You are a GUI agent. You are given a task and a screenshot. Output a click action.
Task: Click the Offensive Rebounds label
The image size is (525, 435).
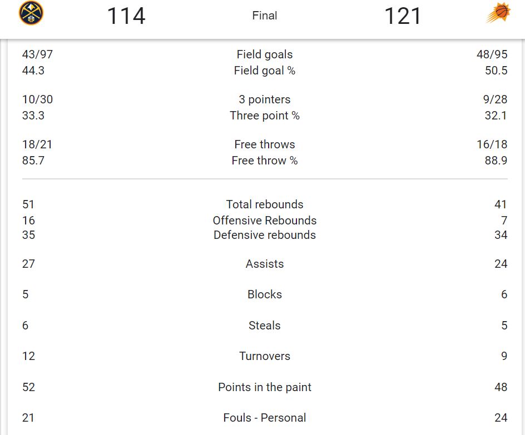(265, 221)
